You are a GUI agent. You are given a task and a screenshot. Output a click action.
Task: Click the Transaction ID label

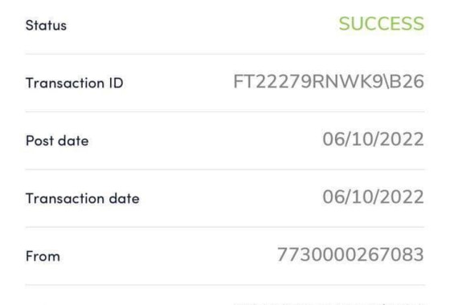point(74,83)
